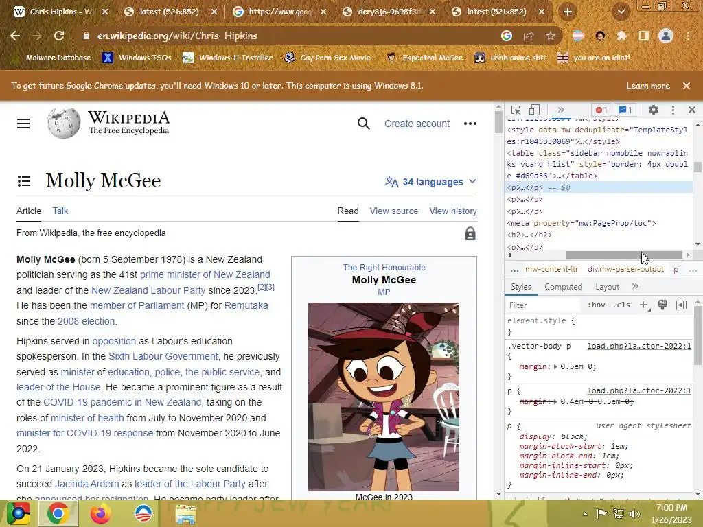Viewport: 703px width, 527px height.
Task: Click the DevTools Elements horizontal scrollbar
Action: (623, 255)
